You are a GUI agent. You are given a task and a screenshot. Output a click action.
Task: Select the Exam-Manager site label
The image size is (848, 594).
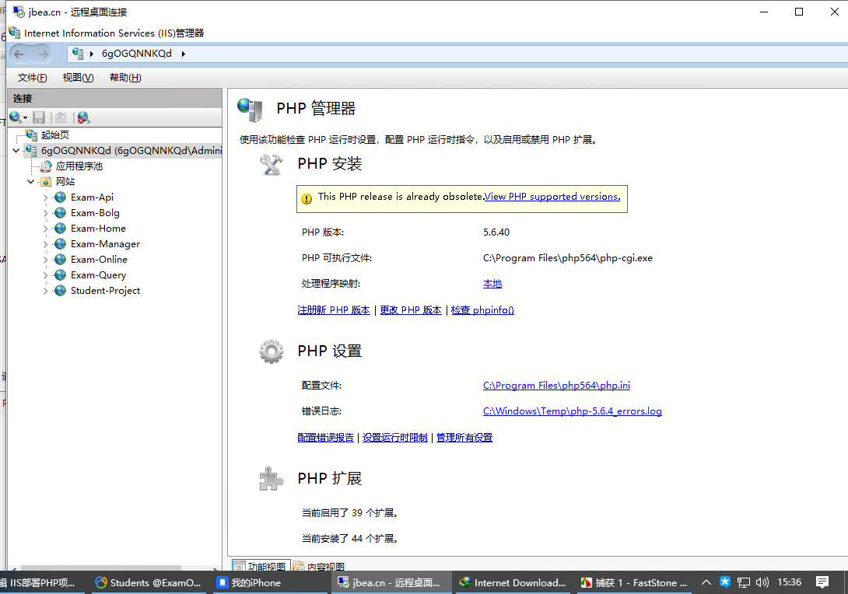(106, 244)
